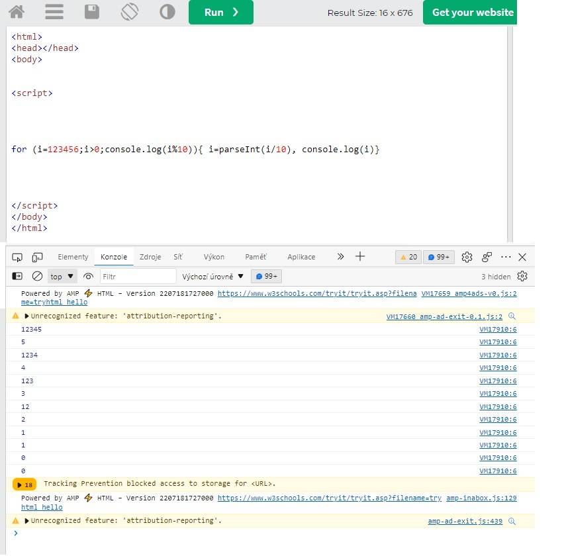
Task: Open Výchozí úrovně log level dropdown
Action: (212, 276)
